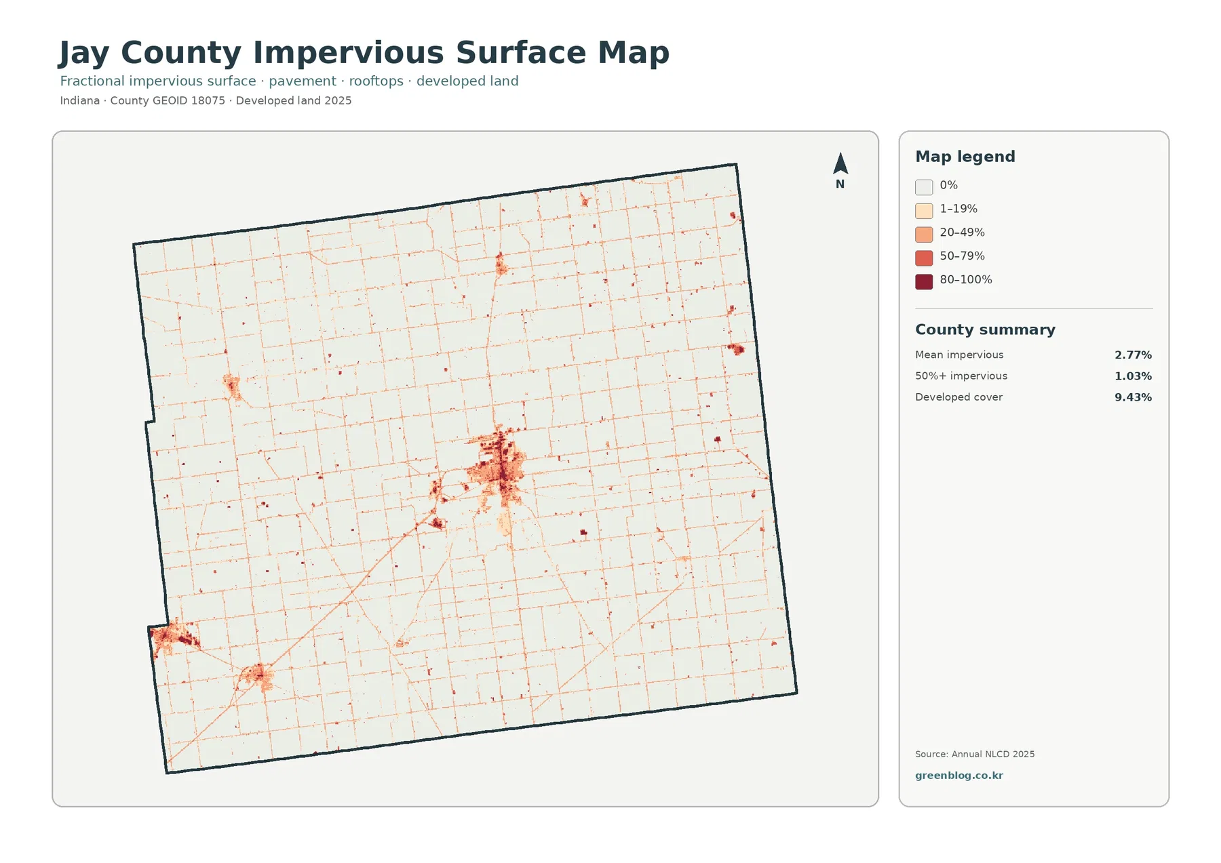This screenshot has height=863, width=1221.
Task: Click the 1–19% legend label
Action: pyautogui.click(x=958, y=209)
